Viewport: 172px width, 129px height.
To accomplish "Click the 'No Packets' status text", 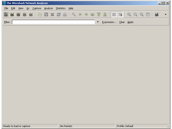I will click(66, 126).
